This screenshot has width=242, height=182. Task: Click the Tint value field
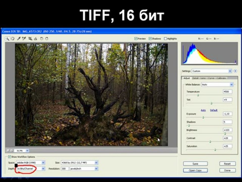click(x=227, y=100)
